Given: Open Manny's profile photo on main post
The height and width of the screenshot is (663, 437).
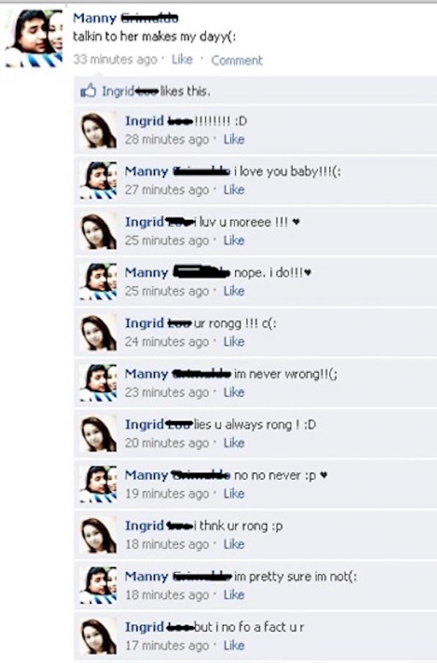Looking at the screenshot, I should (x=34, y=39).
